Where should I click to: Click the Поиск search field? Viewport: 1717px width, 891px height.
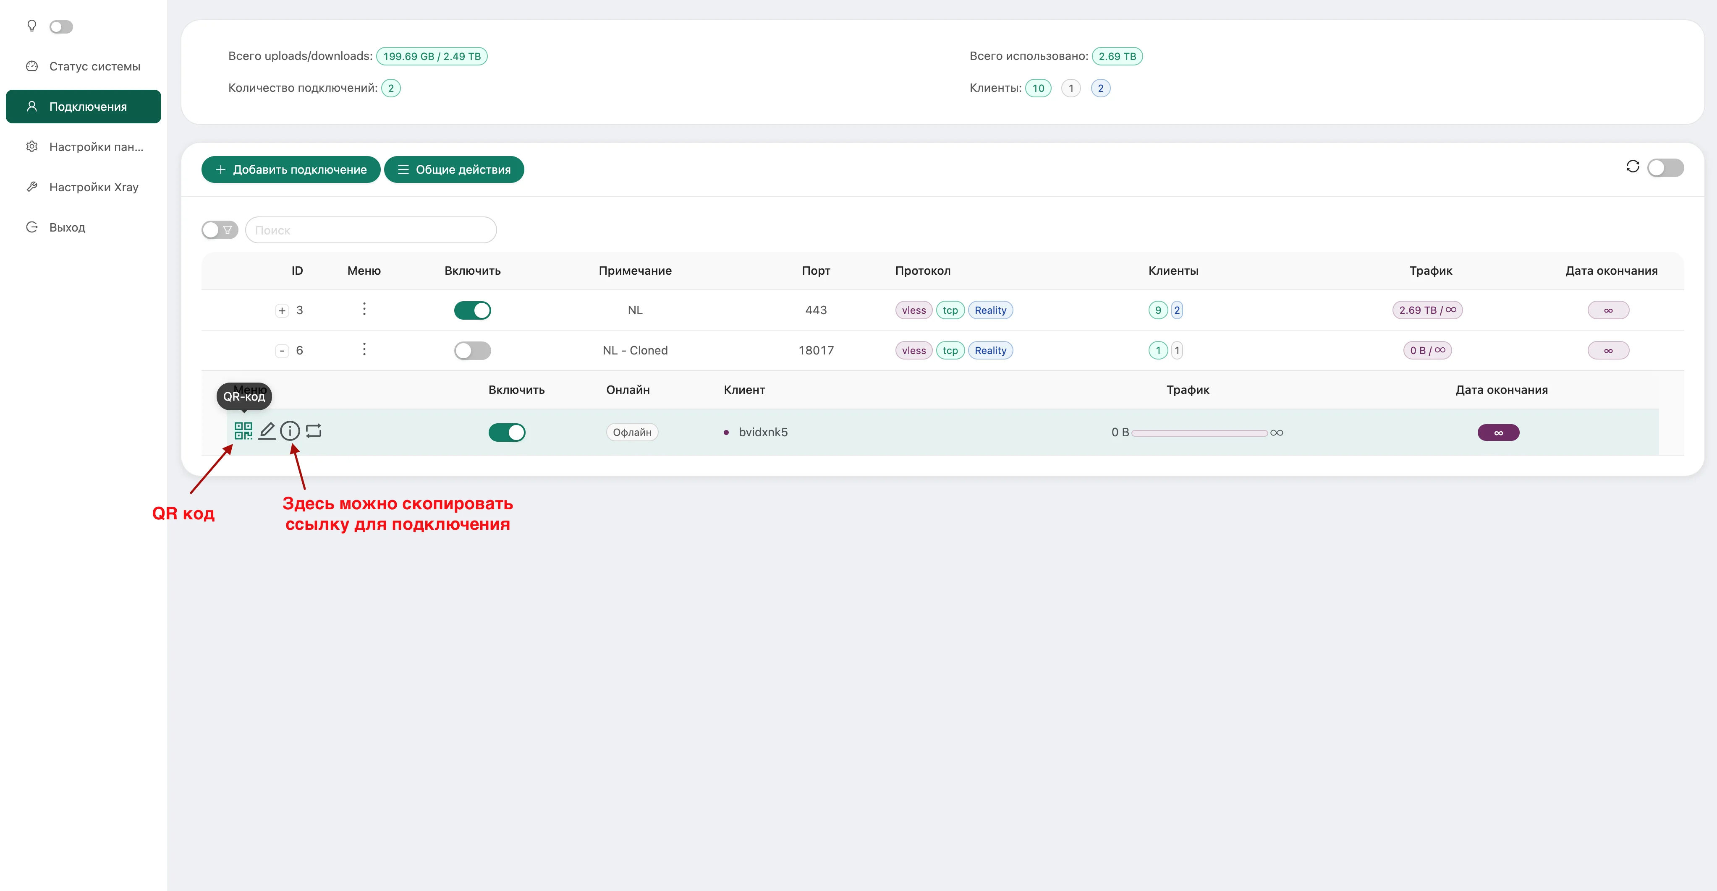click(371, 230)
